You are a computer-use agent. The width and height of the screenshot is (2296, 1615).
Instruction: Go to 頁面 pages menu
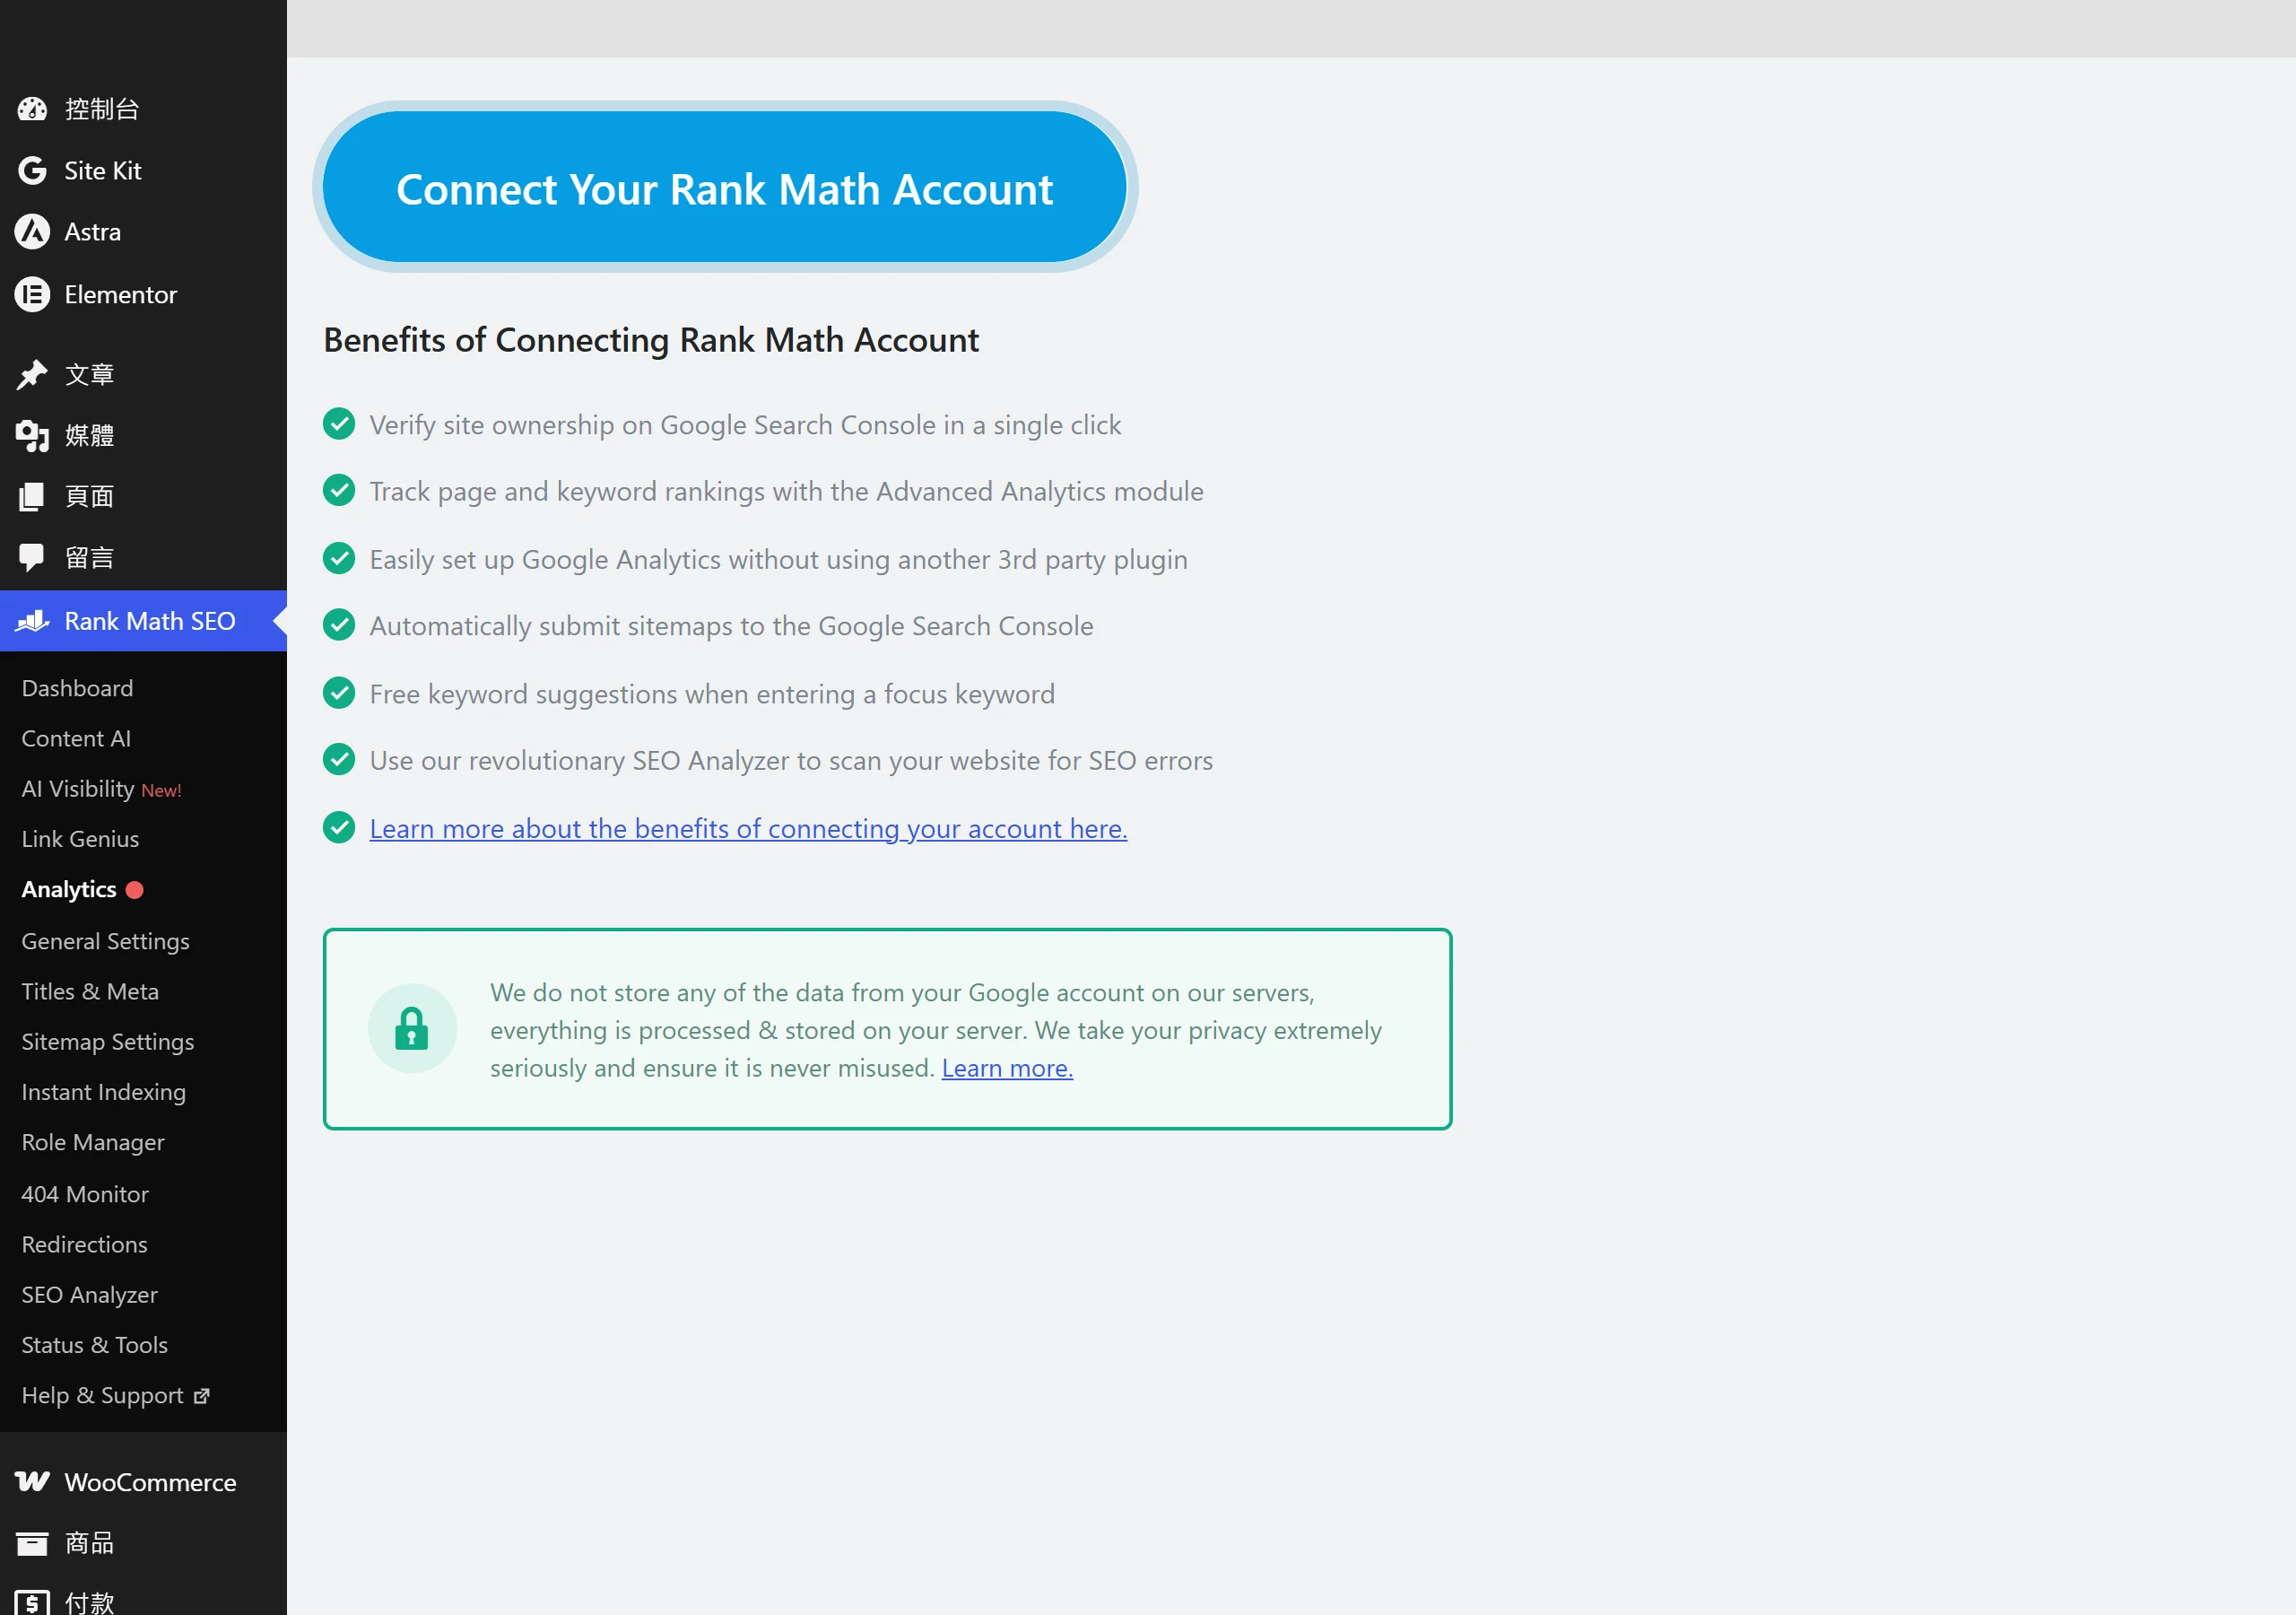click(143, 496)
